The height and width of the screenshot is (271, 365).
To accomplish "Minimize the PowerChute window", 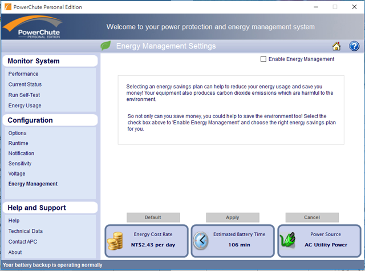I will 316,7.
